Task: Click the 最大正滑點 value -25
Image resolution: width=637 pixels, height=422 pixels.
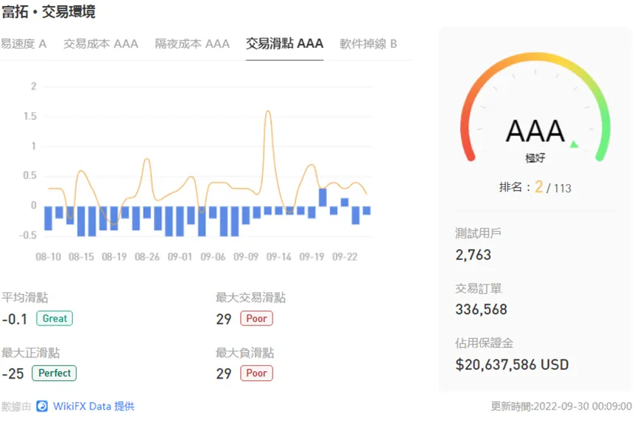Action: tap(13, 373)
